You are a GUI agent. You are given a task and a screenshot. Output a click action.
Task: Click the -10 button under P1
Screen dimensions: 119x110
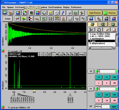[x=106, y=101]
